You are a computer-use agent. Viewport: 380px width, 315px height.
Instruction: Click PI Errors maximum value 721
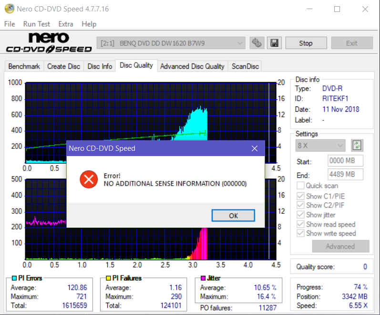(x=82, y=296)
